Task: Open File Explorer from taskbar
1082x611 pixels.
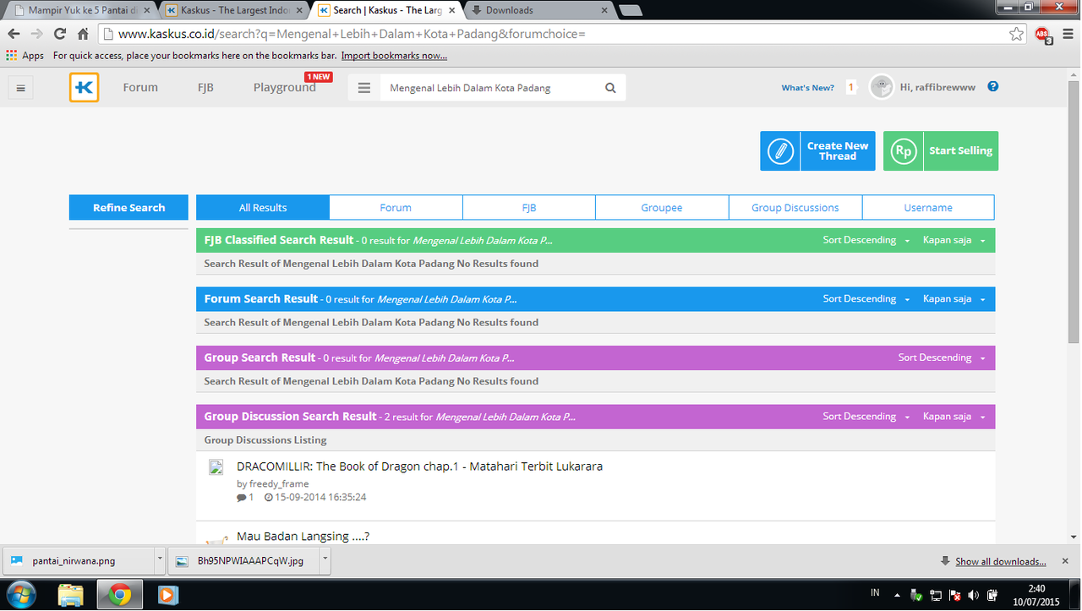Action: point(71,594)
